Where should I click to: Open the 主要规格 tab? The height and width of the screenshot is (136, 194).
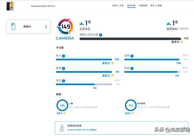[143, 5]
